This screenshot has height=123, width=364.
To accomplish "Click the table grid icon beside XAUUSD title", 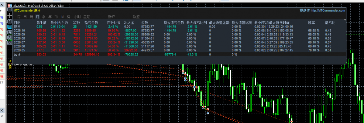I will 9,5.
